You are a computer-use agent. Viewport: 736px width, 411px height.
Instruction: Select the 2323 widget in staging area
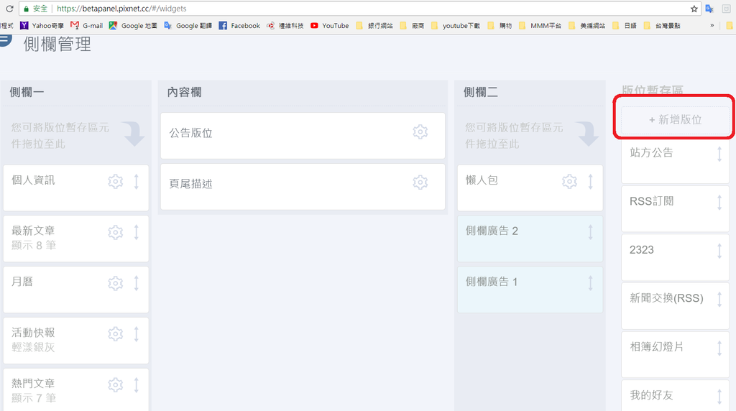click(675, 257)
